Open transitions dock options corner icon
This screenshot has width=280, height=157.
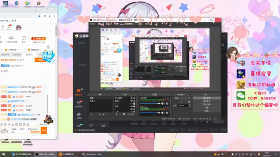click(190, 95)
